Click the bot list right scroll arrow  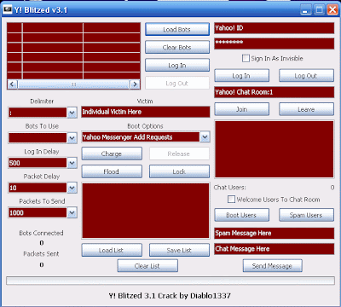[x=135, y=84]
